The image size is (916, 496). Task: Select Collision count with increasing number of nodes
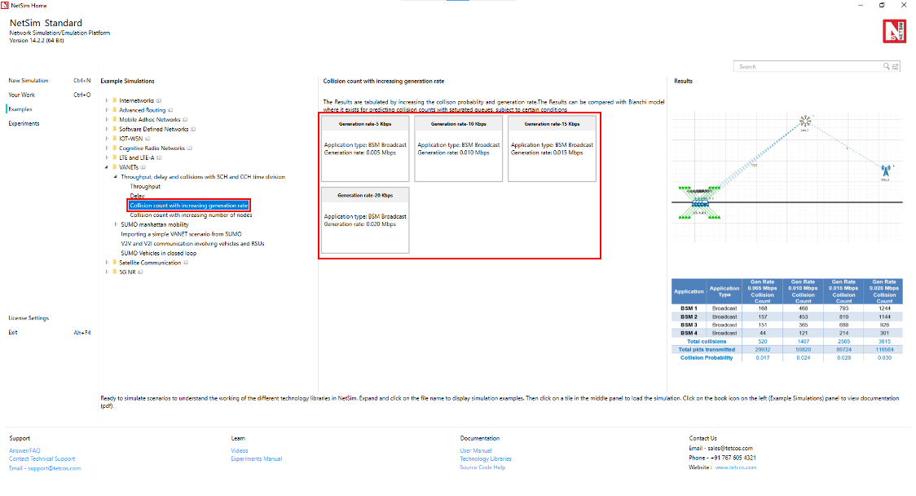(x=191, y=215)
